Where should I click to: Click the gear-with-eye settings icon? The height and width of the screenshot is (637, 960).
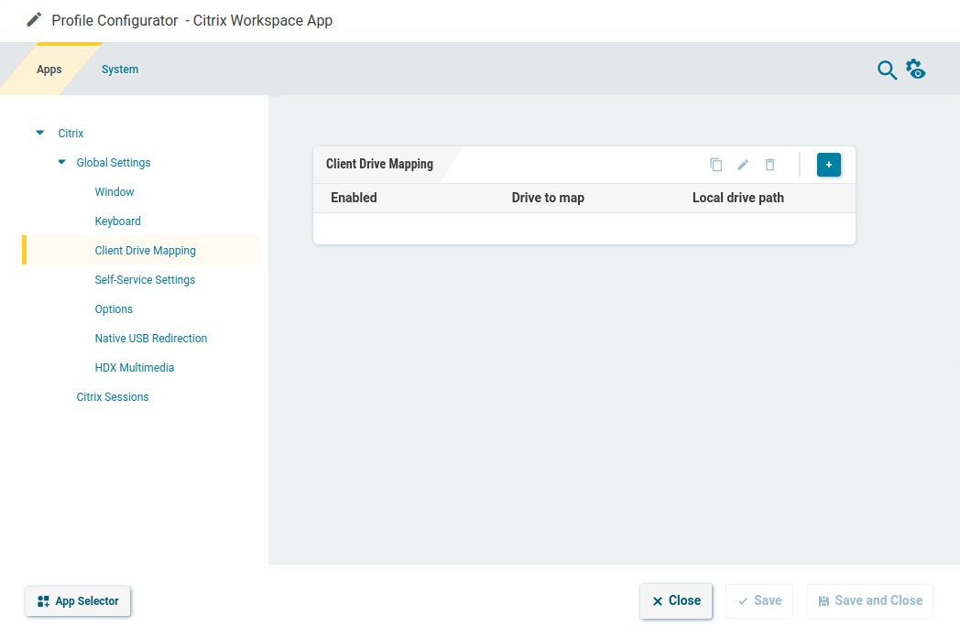(x=916, y=69)
